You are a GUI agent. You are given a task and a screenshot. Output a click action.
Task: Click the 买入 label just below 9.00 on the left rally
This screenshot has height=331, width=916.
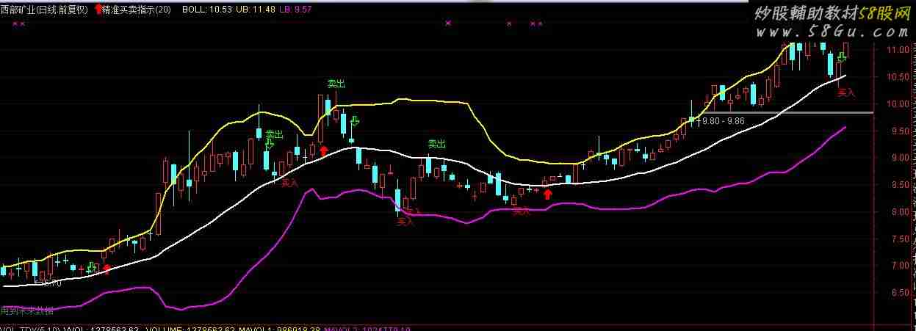click(x=290, y=183)
